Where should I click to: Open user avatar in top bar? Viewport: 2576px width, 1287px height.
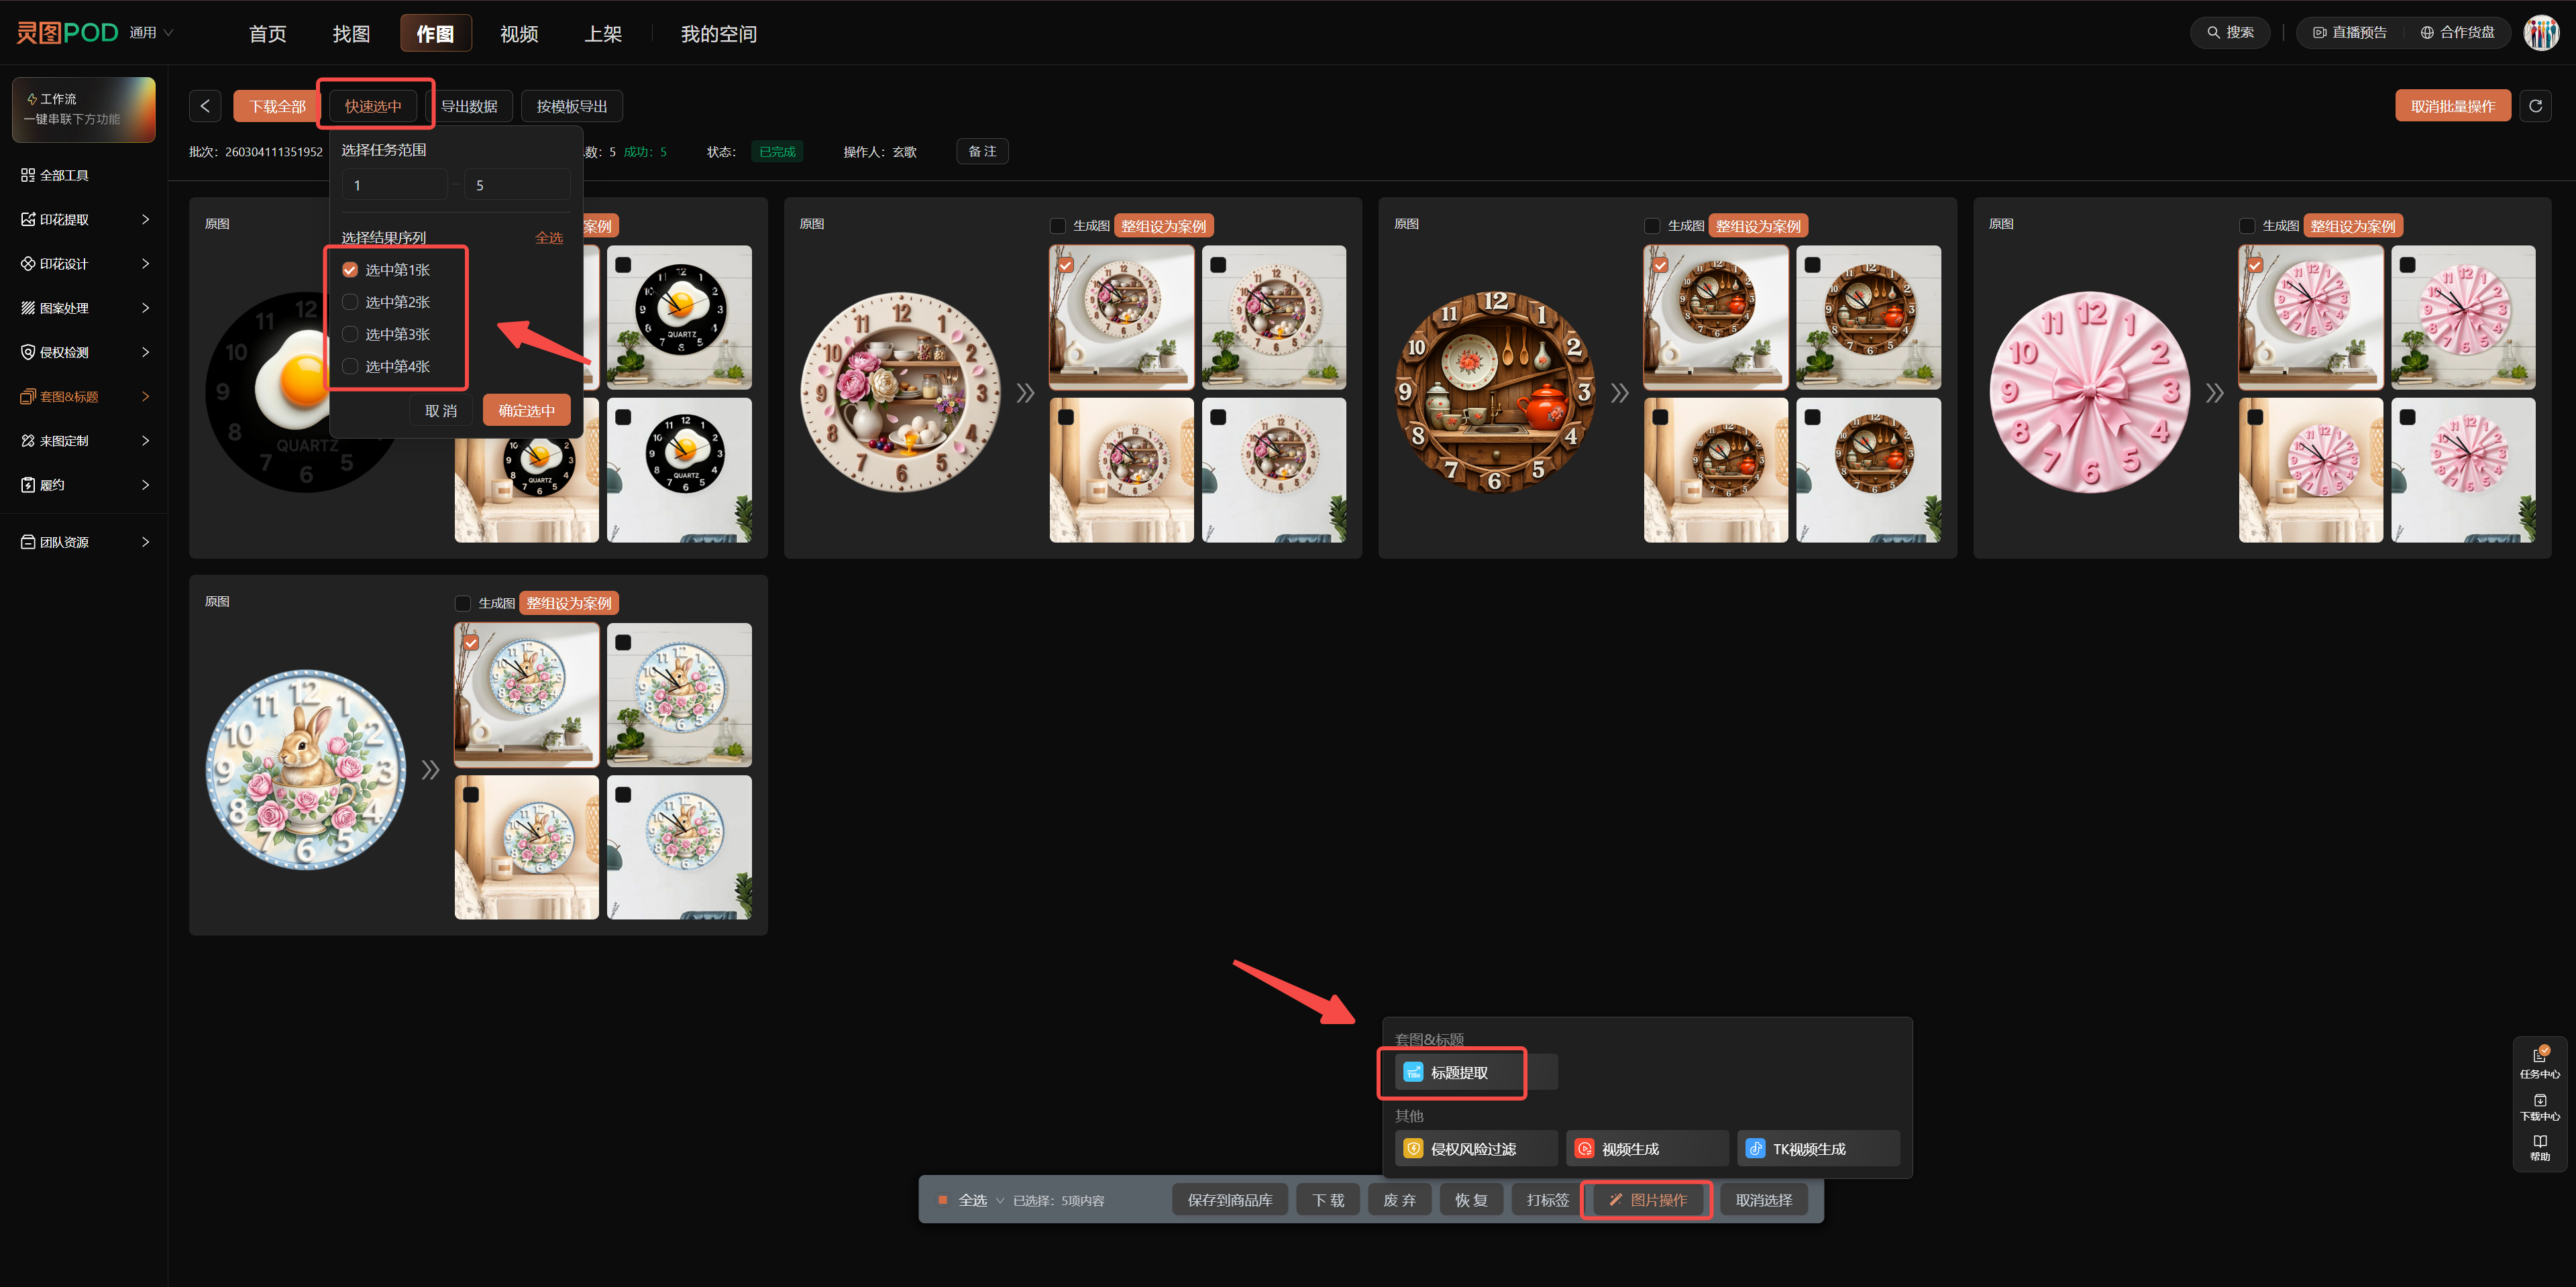tap(2541, 33)
